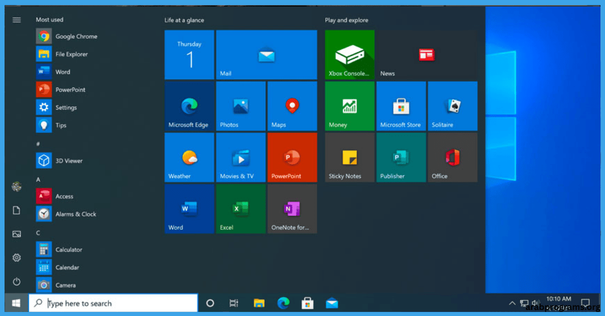The image size is (605, 316).
Task: Open the Microsoft Store tile
Action: pyautogui.click(x=401, y=106)
